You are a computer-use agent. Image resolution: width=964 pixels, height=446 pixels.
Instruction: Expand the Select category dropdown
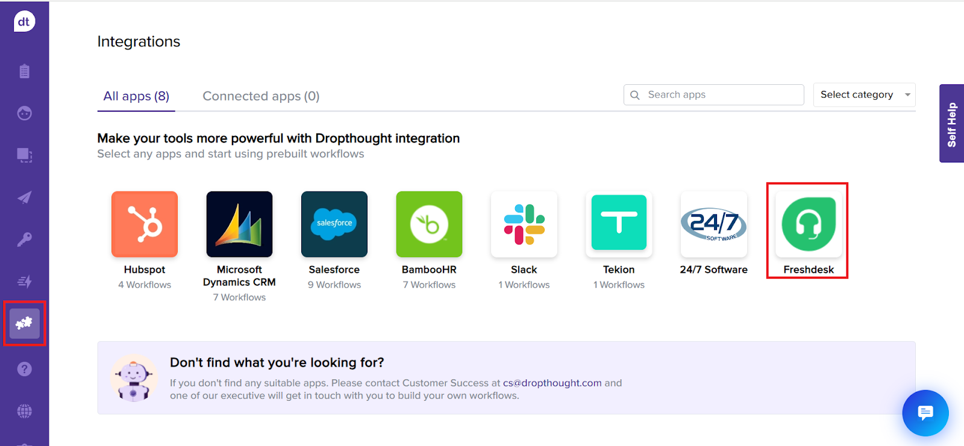click(864, 95)
